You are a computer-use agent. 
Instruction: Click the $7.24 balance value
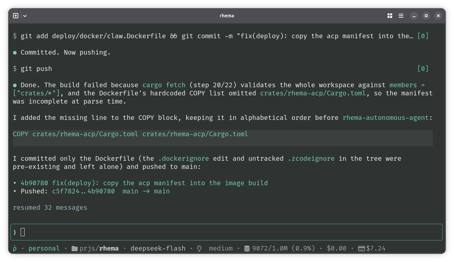[376, 249]
